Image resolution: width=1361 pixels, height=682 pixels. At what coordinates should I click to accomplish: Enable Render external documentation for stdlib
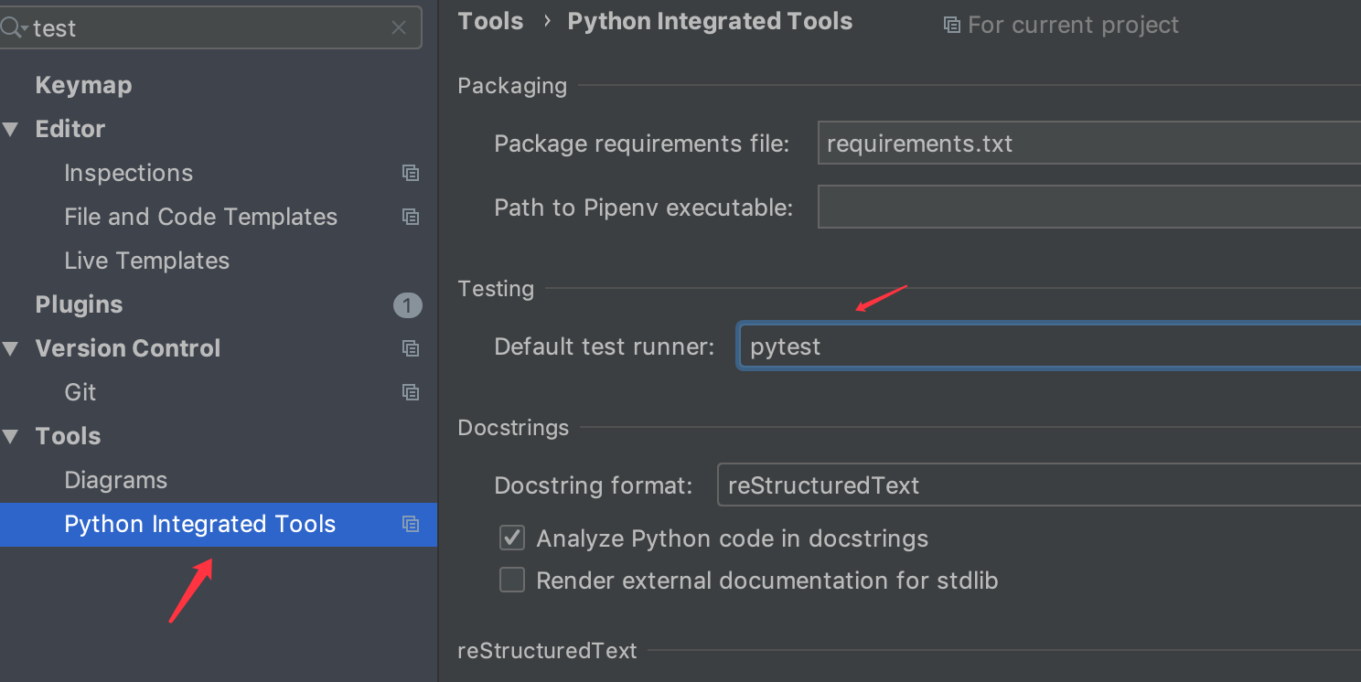tap(512, 581)
